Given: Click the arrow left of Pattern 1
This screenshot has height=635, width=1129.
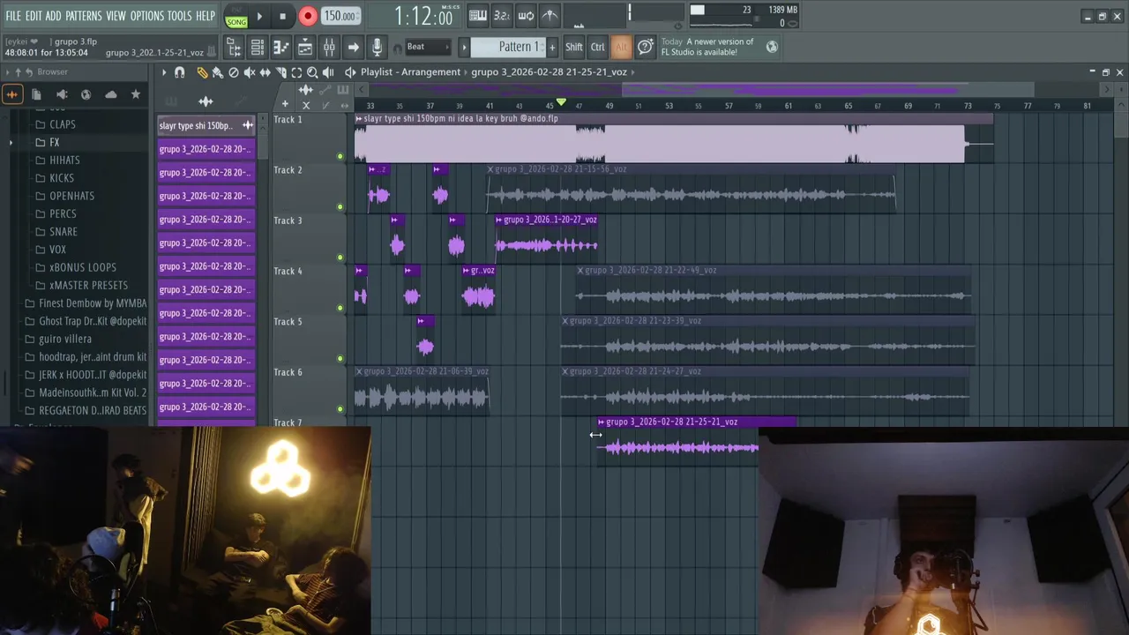Looking at the screenshot, I should coord(464,47).
